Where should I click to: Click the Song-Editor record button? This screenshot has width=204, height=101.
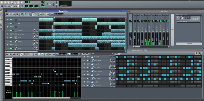click(10, 14)
